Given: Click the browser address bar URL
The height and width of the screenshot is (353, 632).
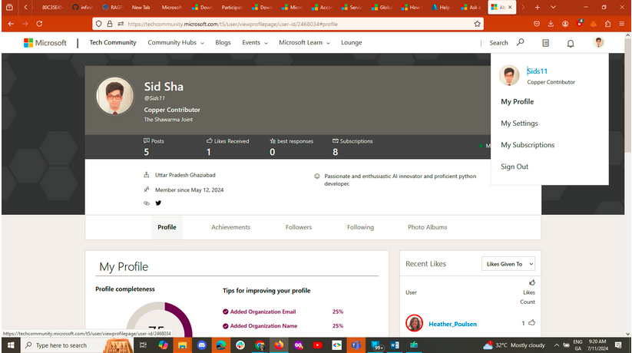Looking at the screenshot, I should pyautogui.click(x=233, y=24).
